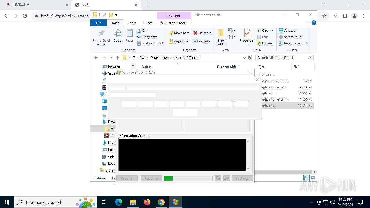Click the Chrome address bar URL
370x208 pixels.
pyautogui.click(x=66, y=16)
